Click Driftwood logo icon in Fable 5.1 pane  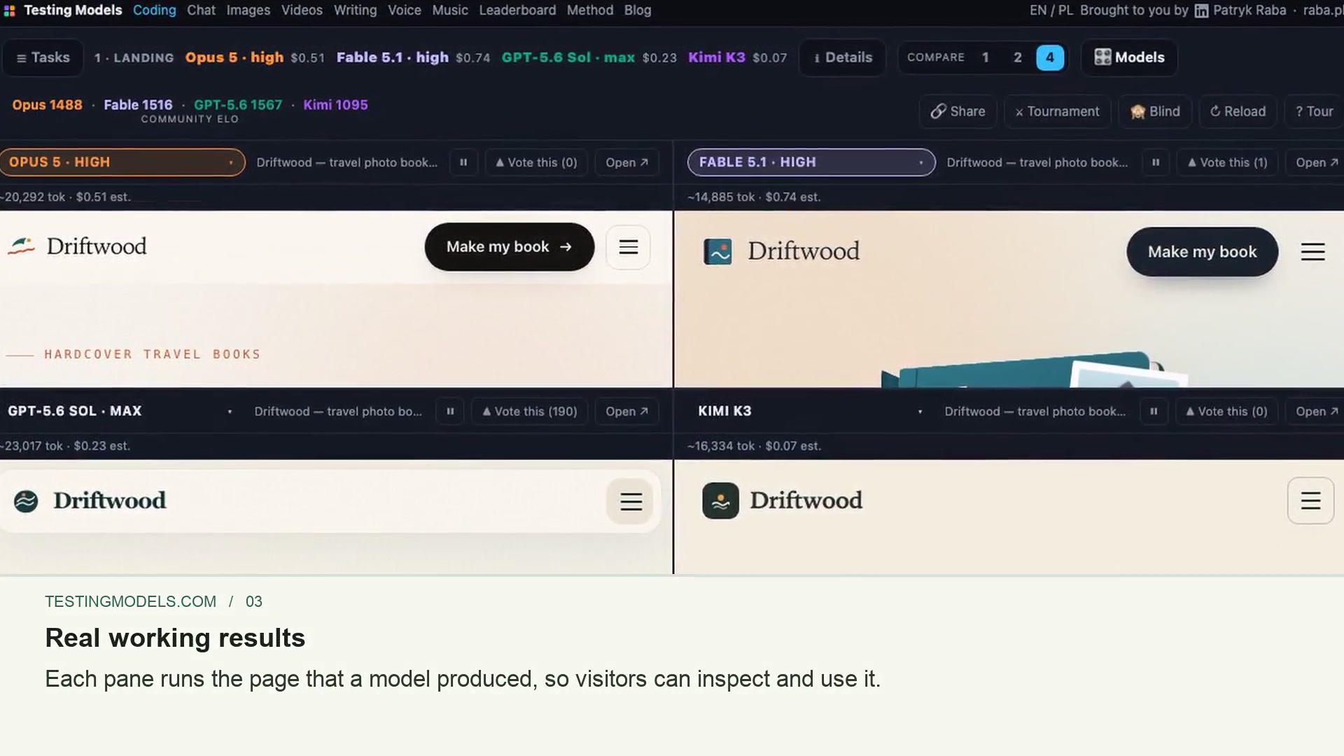click(x=717, y=252)
